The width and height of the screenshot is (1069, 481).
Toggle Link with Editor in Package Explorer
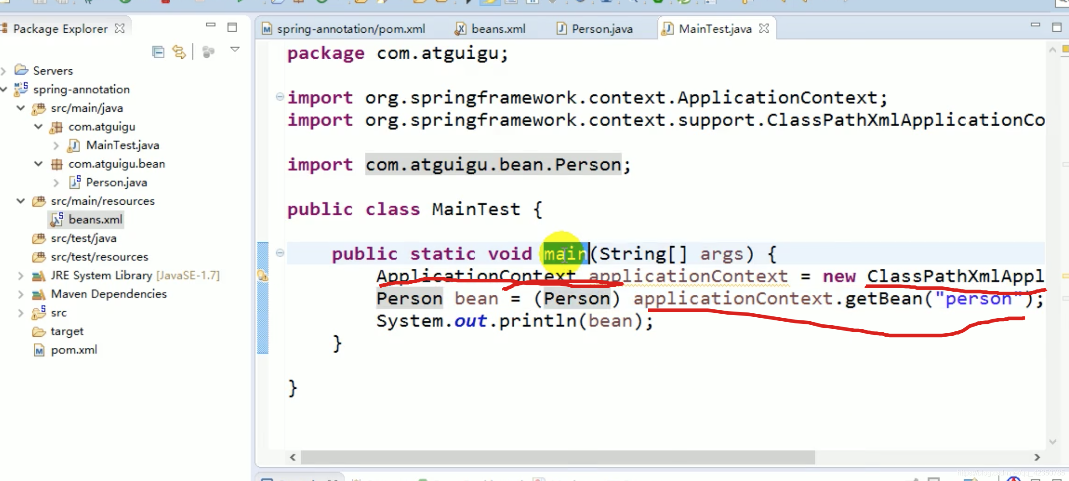[179, 52]
